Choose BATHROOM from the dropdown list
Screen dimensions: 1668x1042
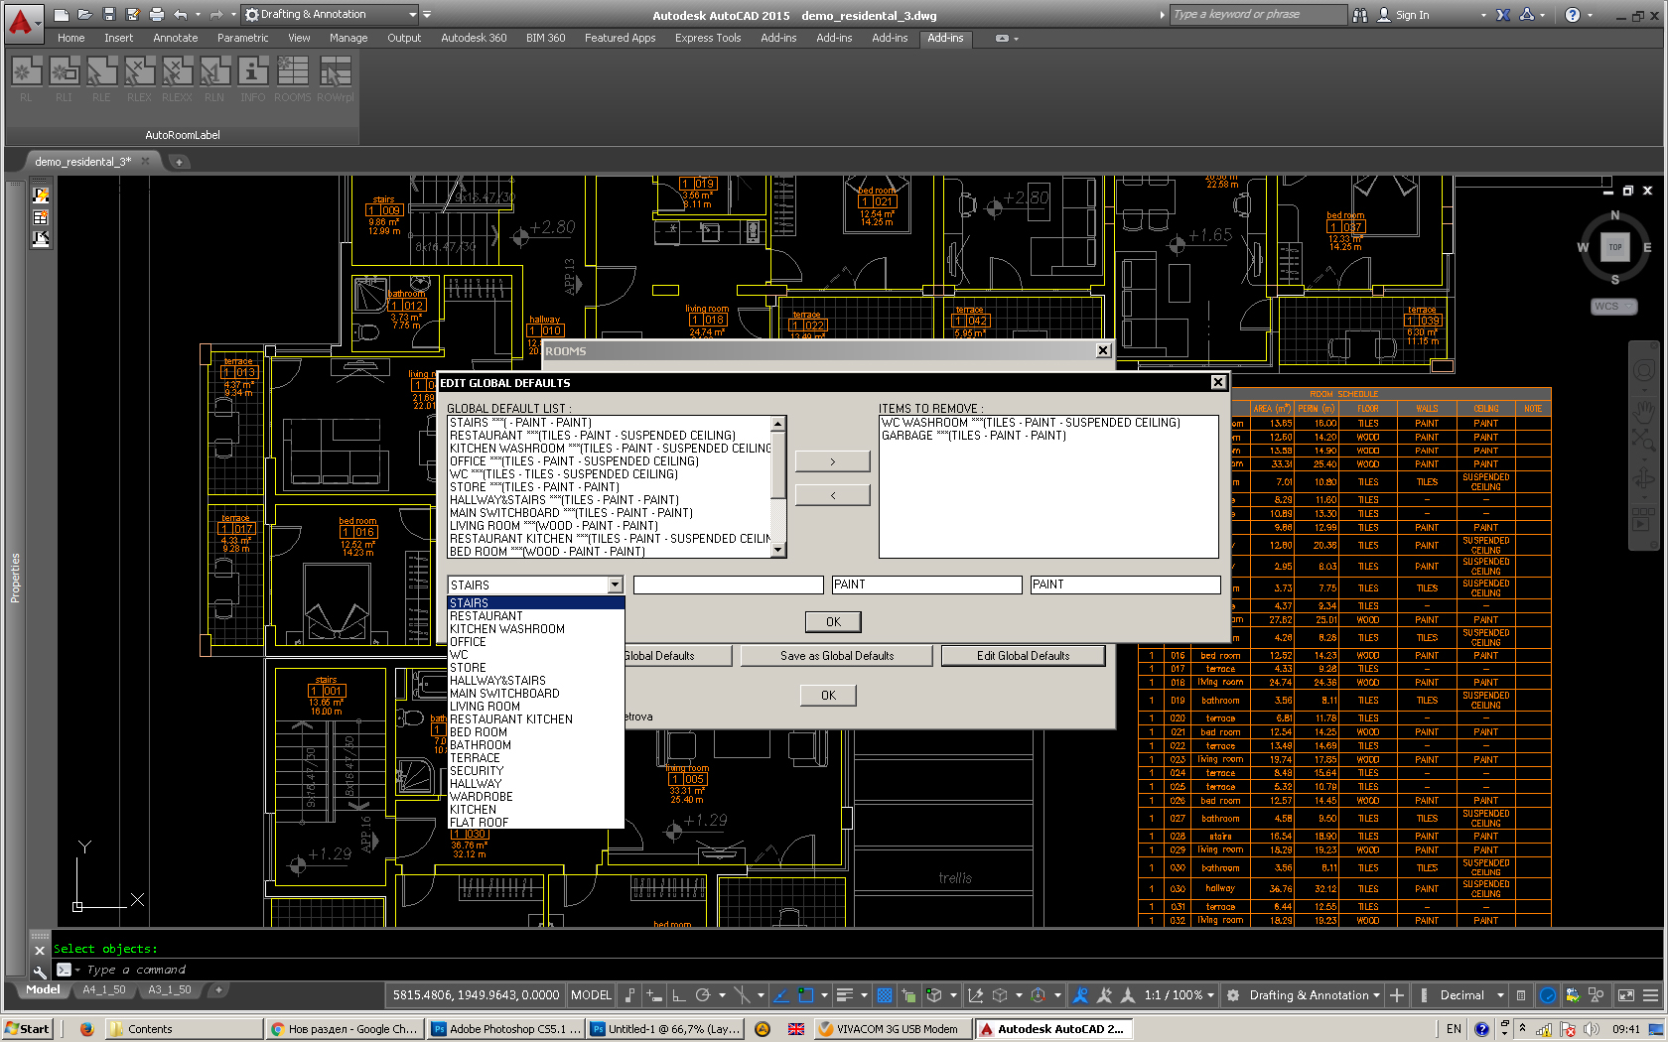[481, 745]
